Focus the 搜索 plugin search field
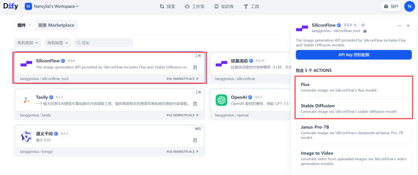Screen dimensions: 418x175 click(104, 42)
